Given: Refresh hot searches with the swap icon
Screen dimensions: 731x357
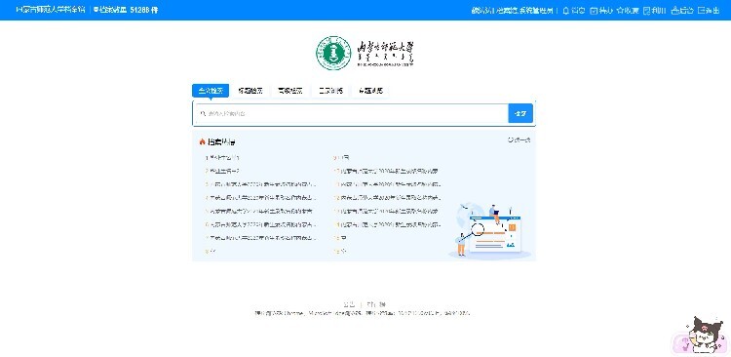Looking at the screenshot, I should pyautogui.click(x=511, y=139).
